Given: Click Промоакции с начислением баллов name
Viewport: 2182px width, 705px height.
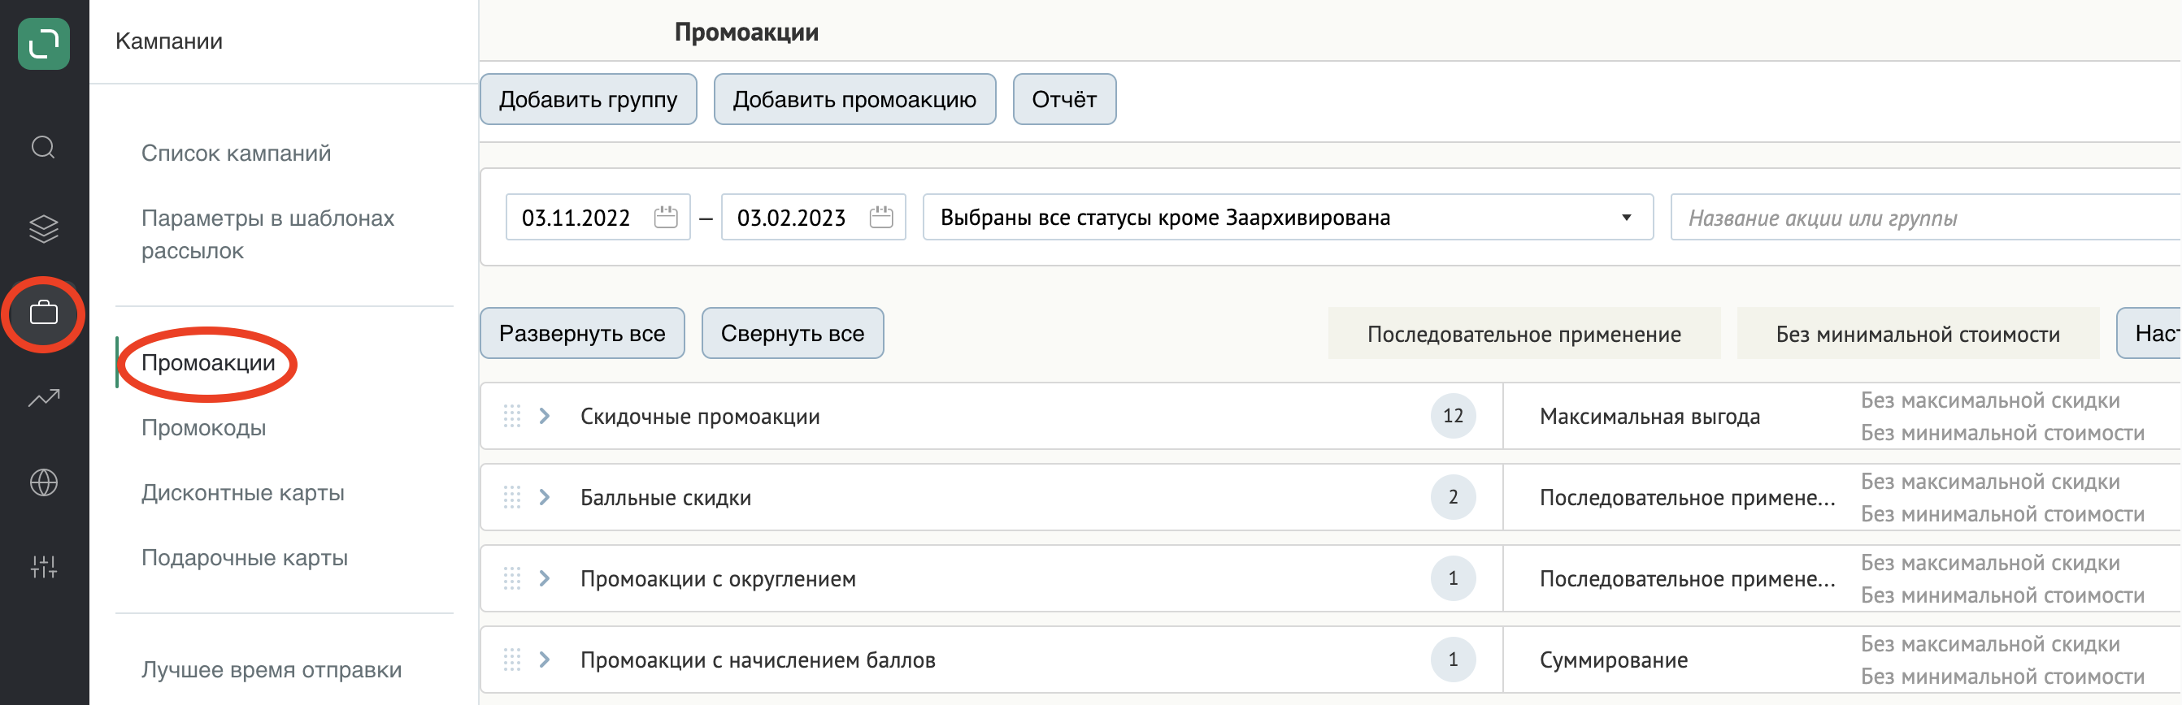Looking at the screenshot, I should point(758,660).
